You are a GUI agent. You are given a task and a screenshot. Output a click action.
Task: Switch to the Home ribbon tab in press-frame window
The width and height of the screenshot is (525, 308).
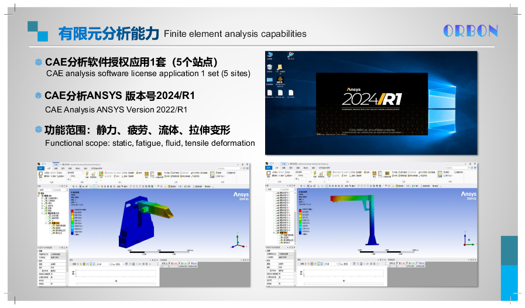click(x=48, y=167)
